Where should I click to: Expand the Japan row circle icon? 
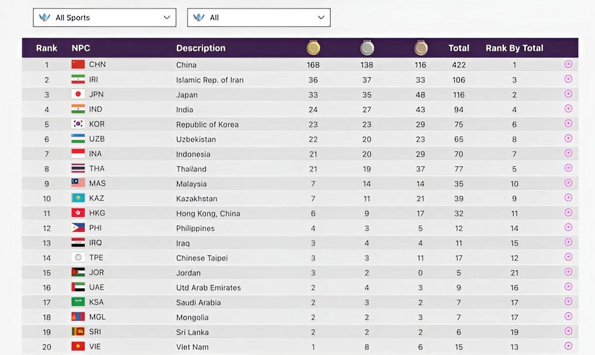(x=568, y=94)
